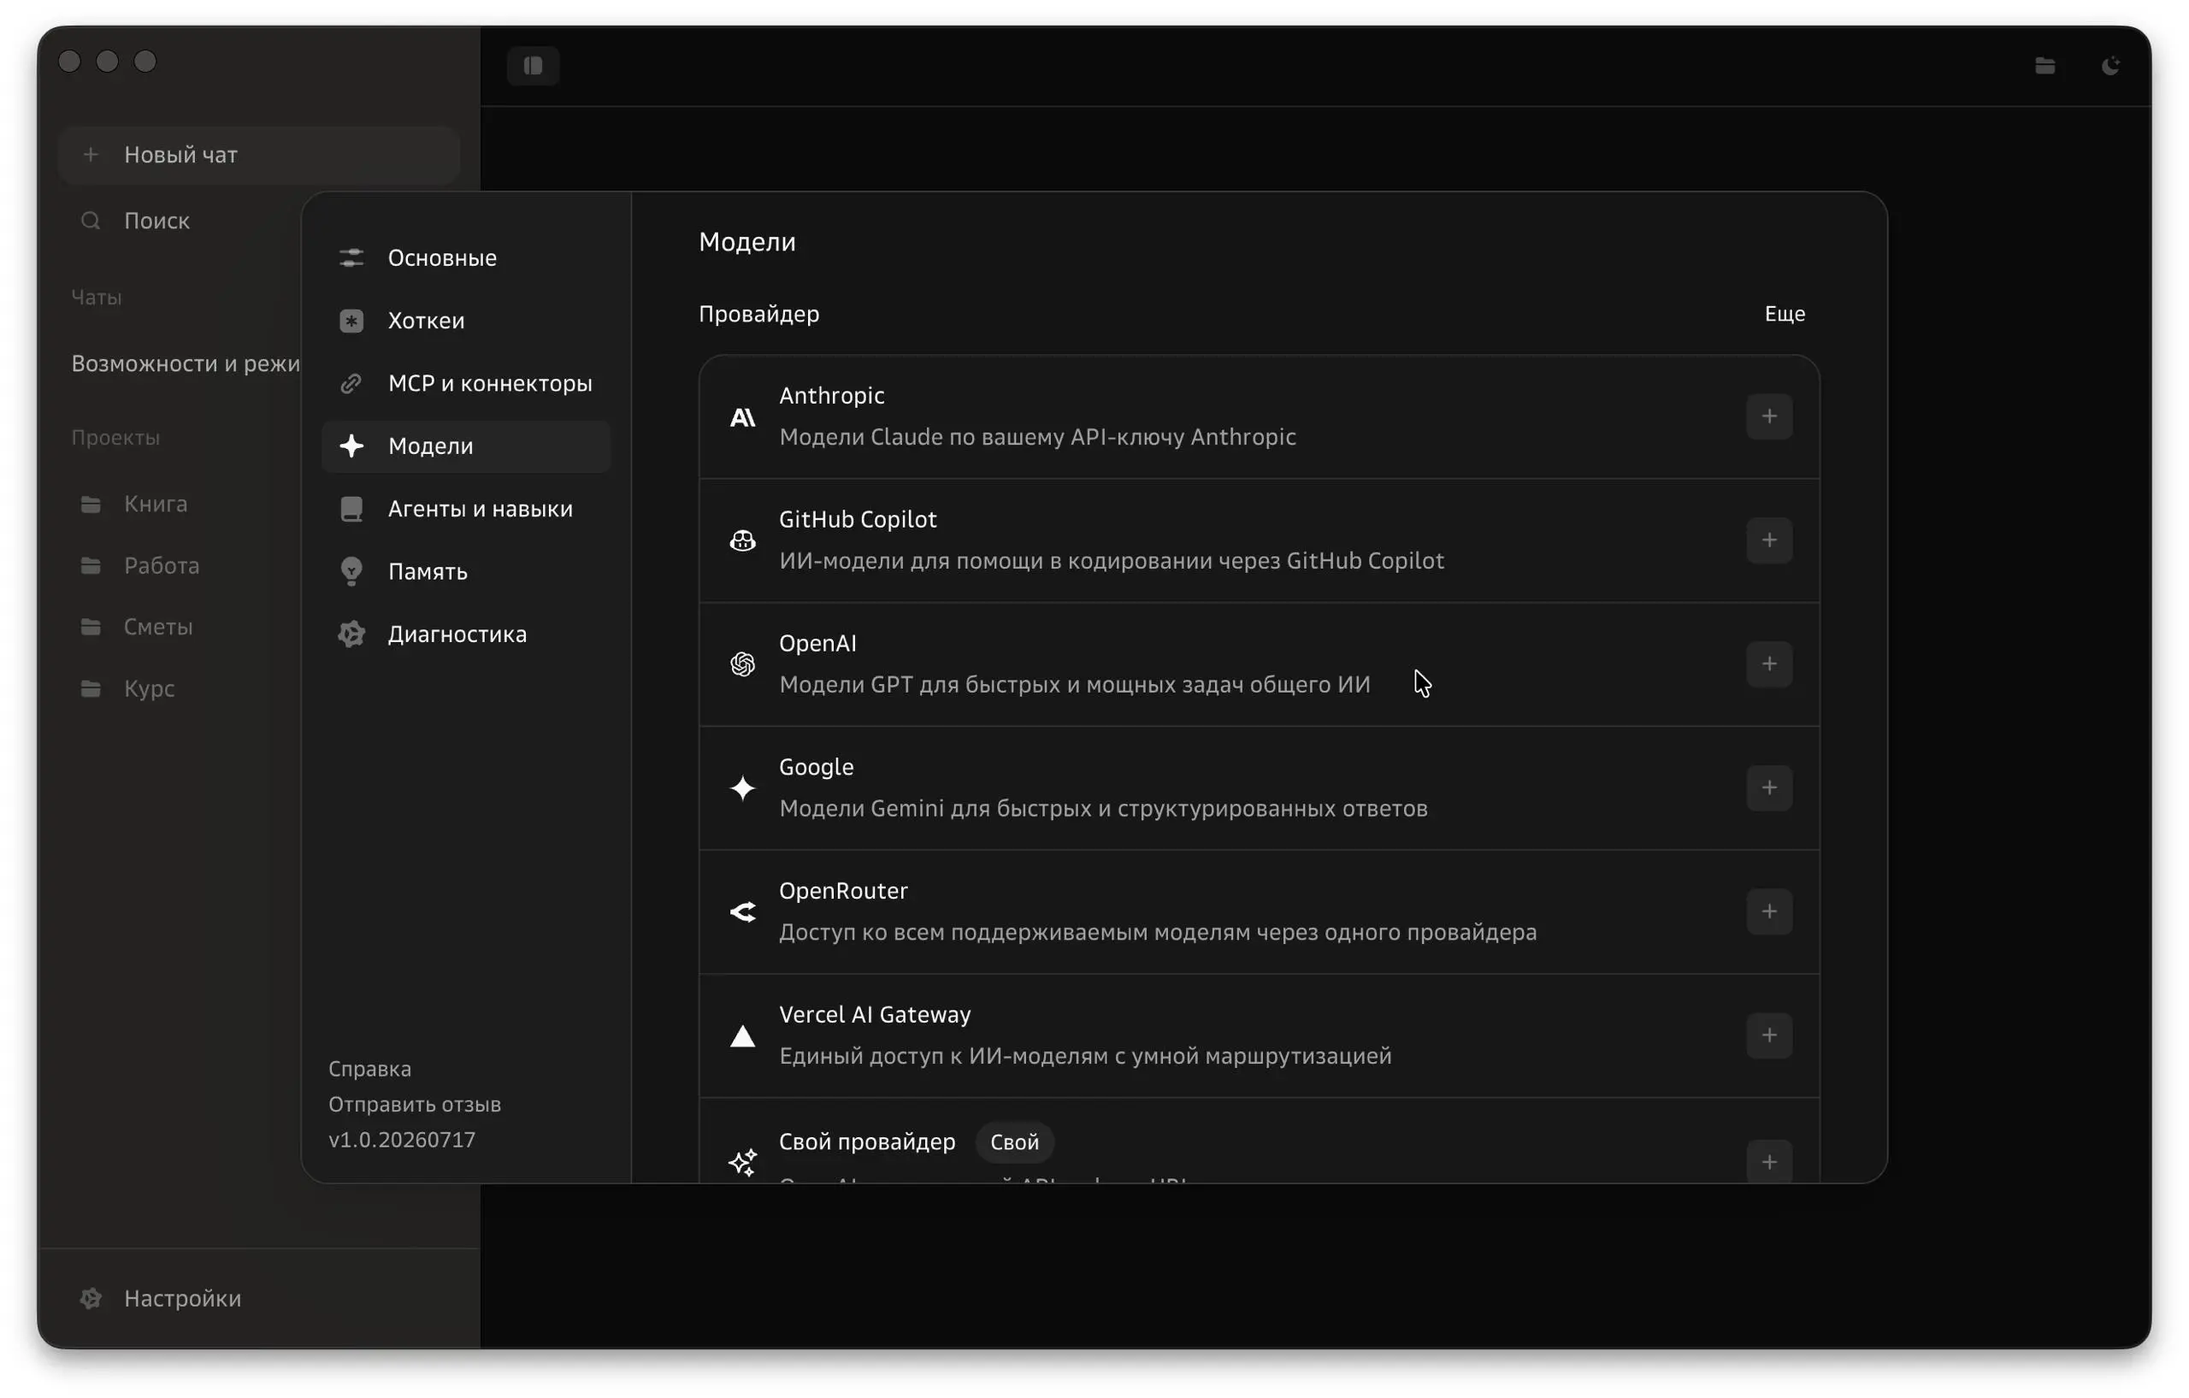Click the Anthropic provider name
This screenshot has height=1398, width=2189.
coord(832,396)
